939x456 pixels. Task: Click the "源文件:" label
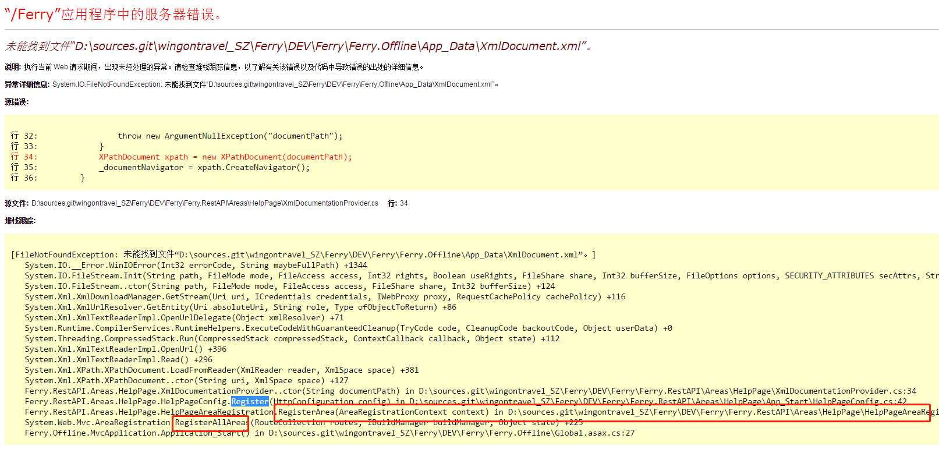click(16, 203)
